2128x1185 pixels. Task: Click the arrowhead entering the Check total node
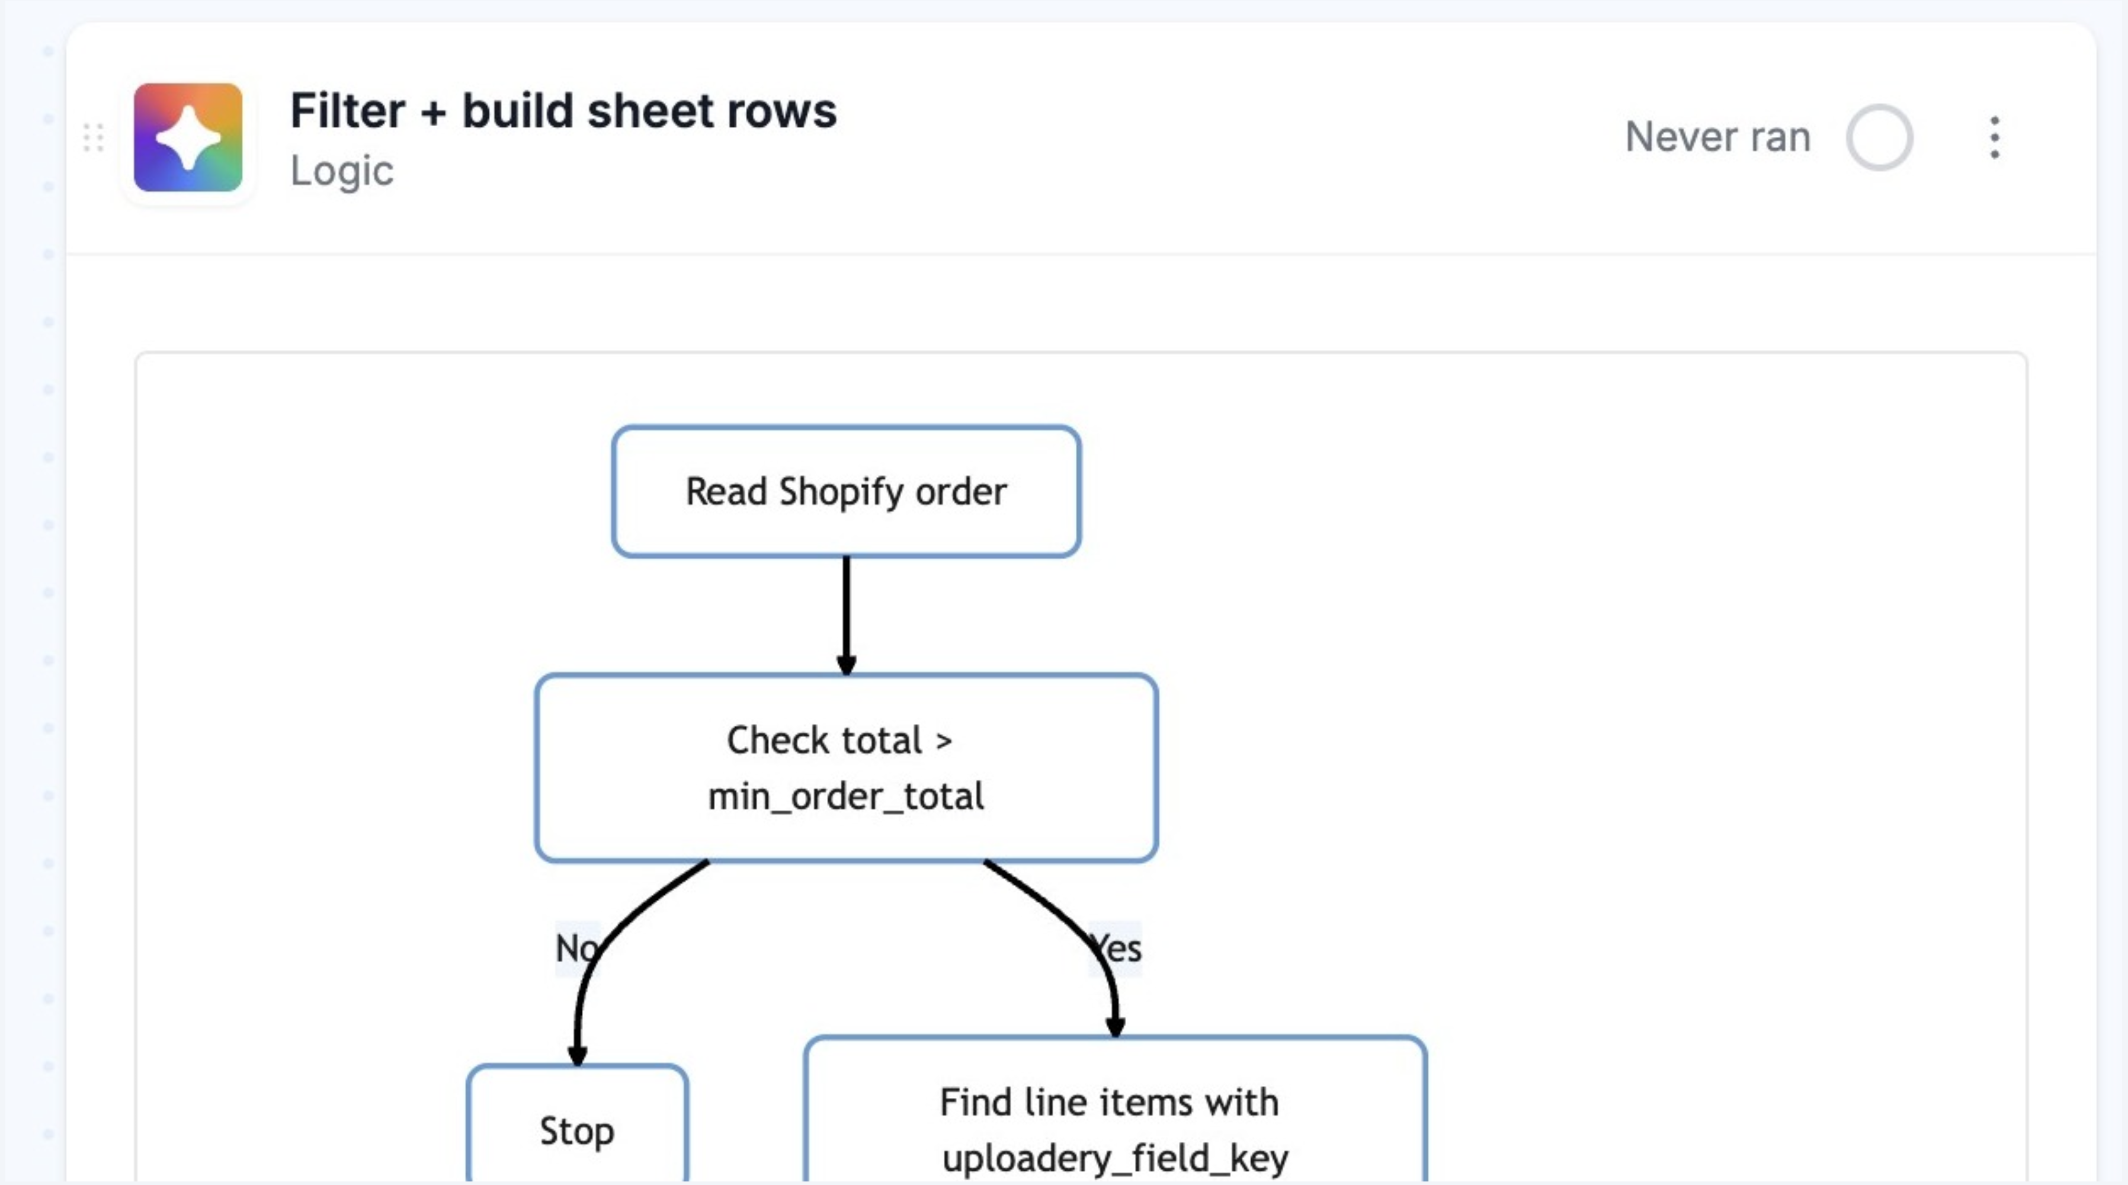[846, 664]
